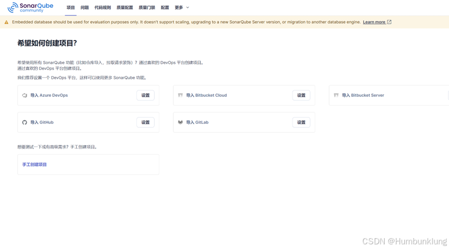
Task: Follow the Learn more link
Action: 374,22
